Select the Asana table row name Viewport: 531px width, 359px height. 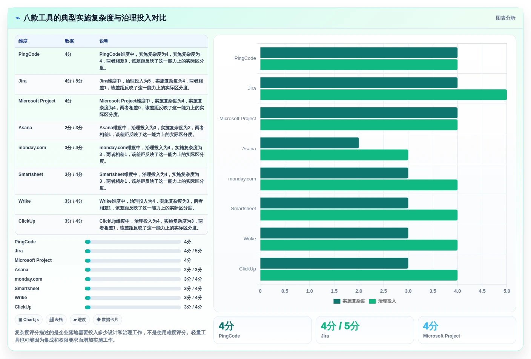tap(25, 128)
